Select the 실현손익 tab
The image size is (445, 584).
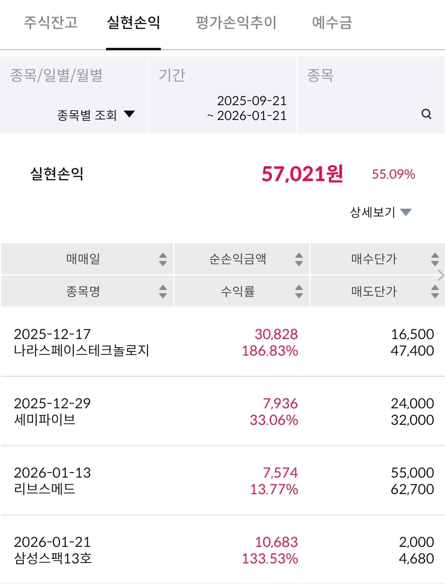pos(133,22)
